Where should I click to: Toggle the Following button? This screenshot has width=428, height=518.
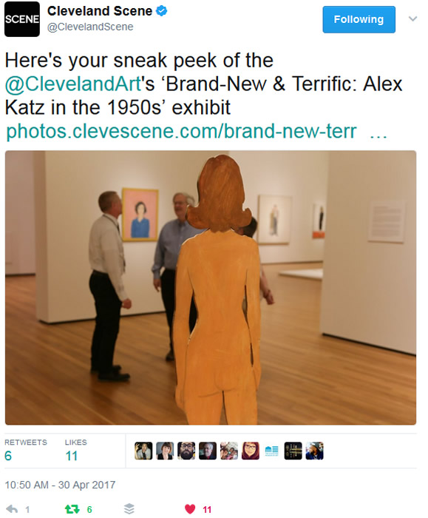click(x=359, y=19)
